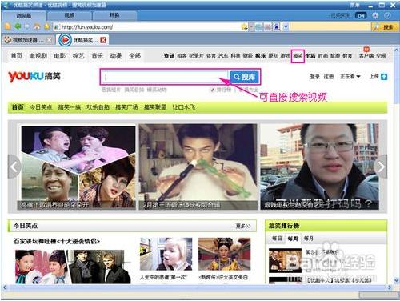
Task: Open the 搞笑 channel link in top navigation
Action: [298, 56]
